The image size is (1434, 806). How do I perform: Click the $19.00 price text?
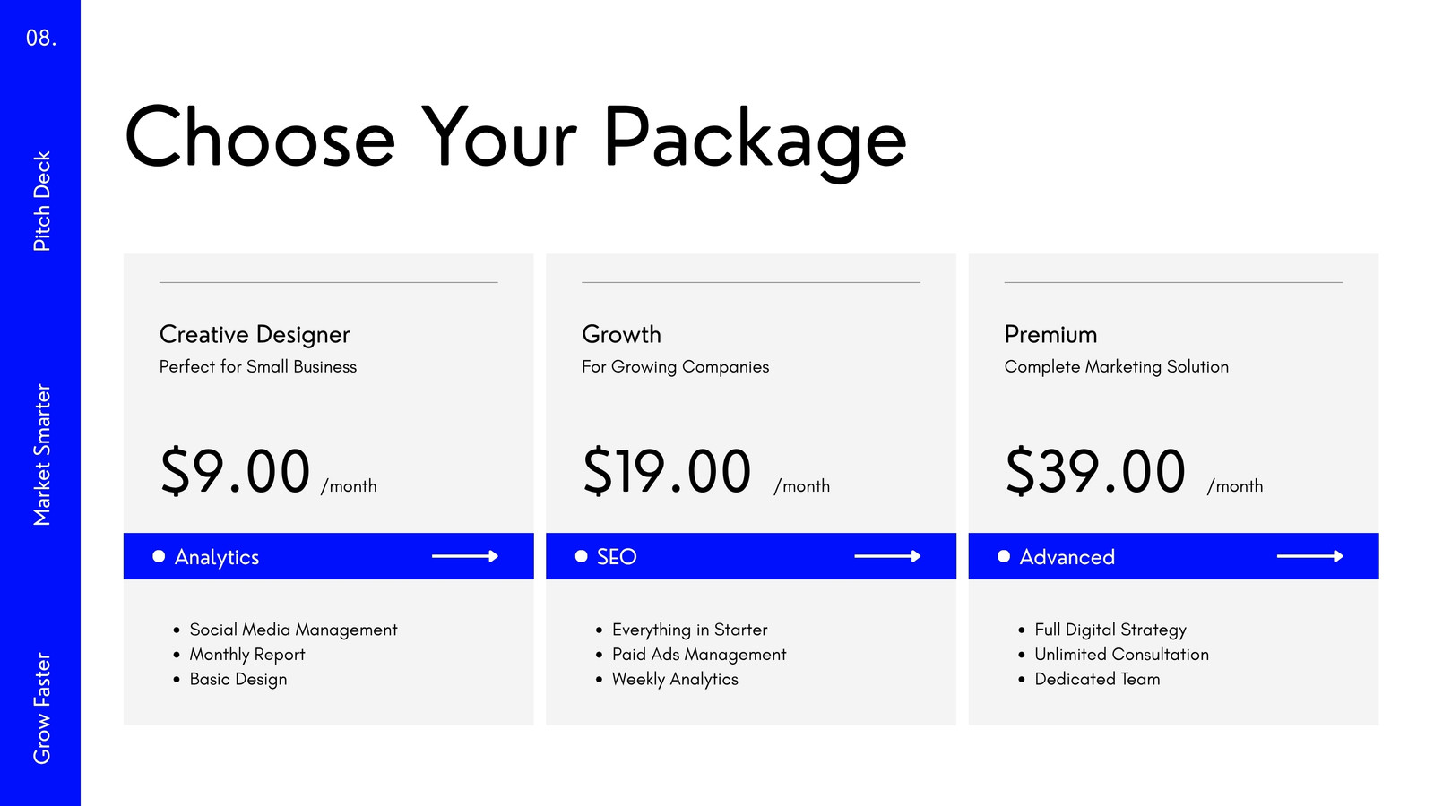[x=667, y=472]
